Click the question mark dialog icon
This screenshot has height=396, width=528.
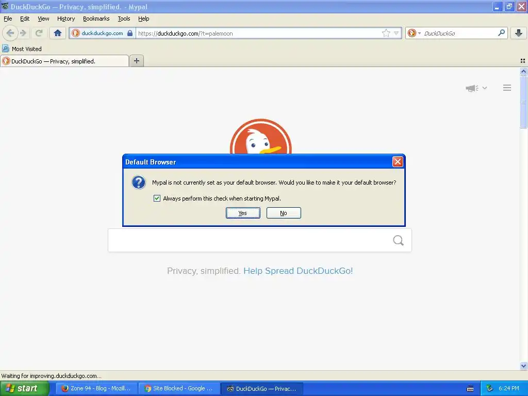[138, 182]
